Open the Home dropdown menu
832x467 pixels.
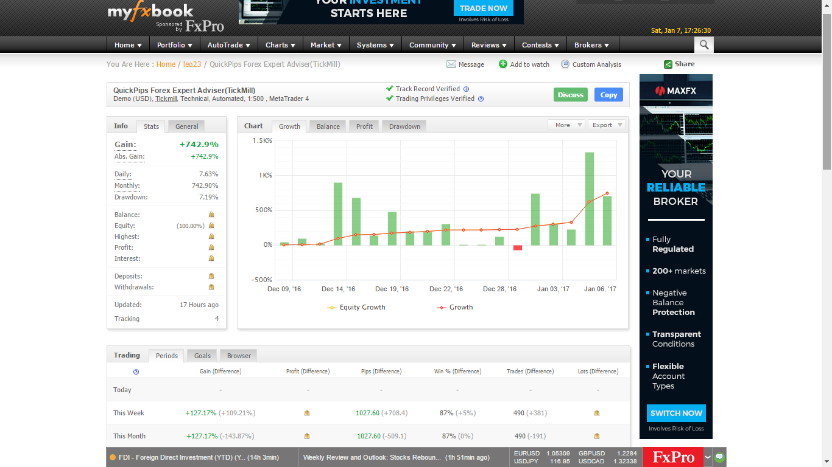[128, 45]
